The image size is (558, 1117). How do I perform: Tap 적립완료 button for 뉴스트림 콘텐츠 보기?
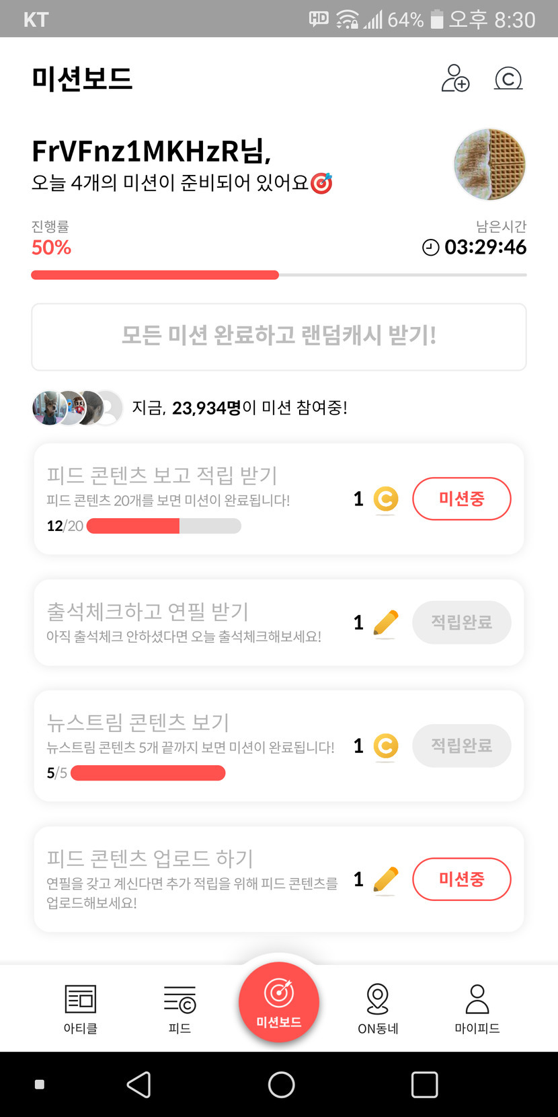[x=461, y=746]
